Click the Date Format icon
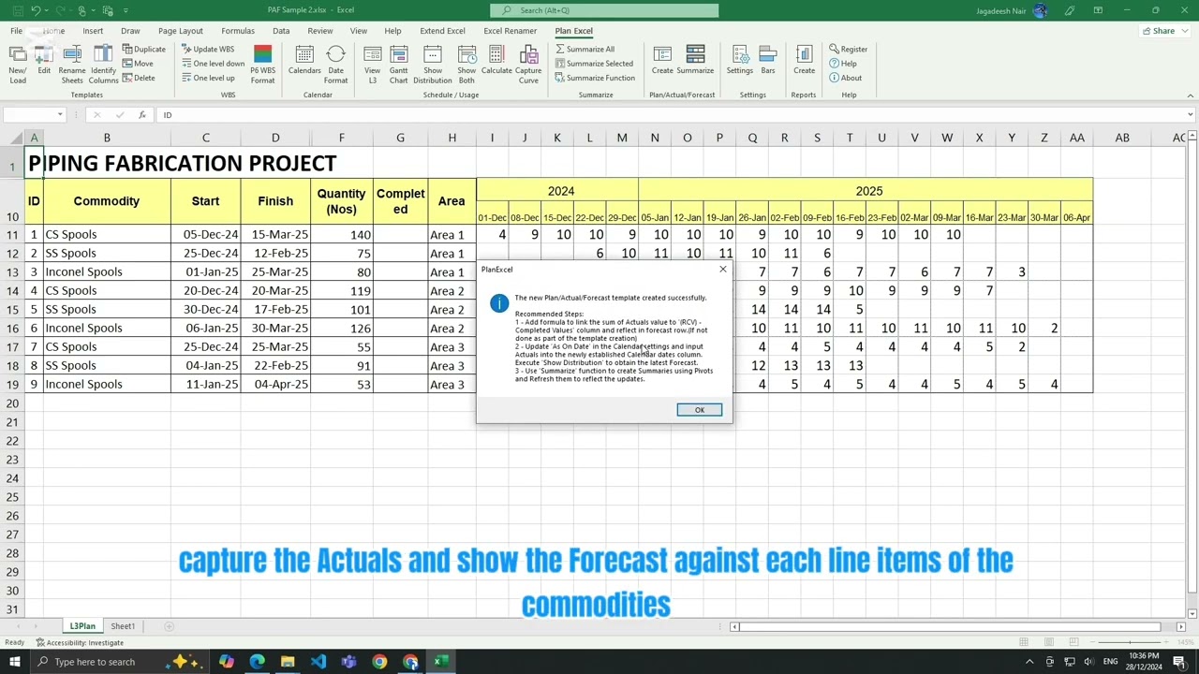The image size is (1199, 674). pyautogui.click(x=335, y=65)
